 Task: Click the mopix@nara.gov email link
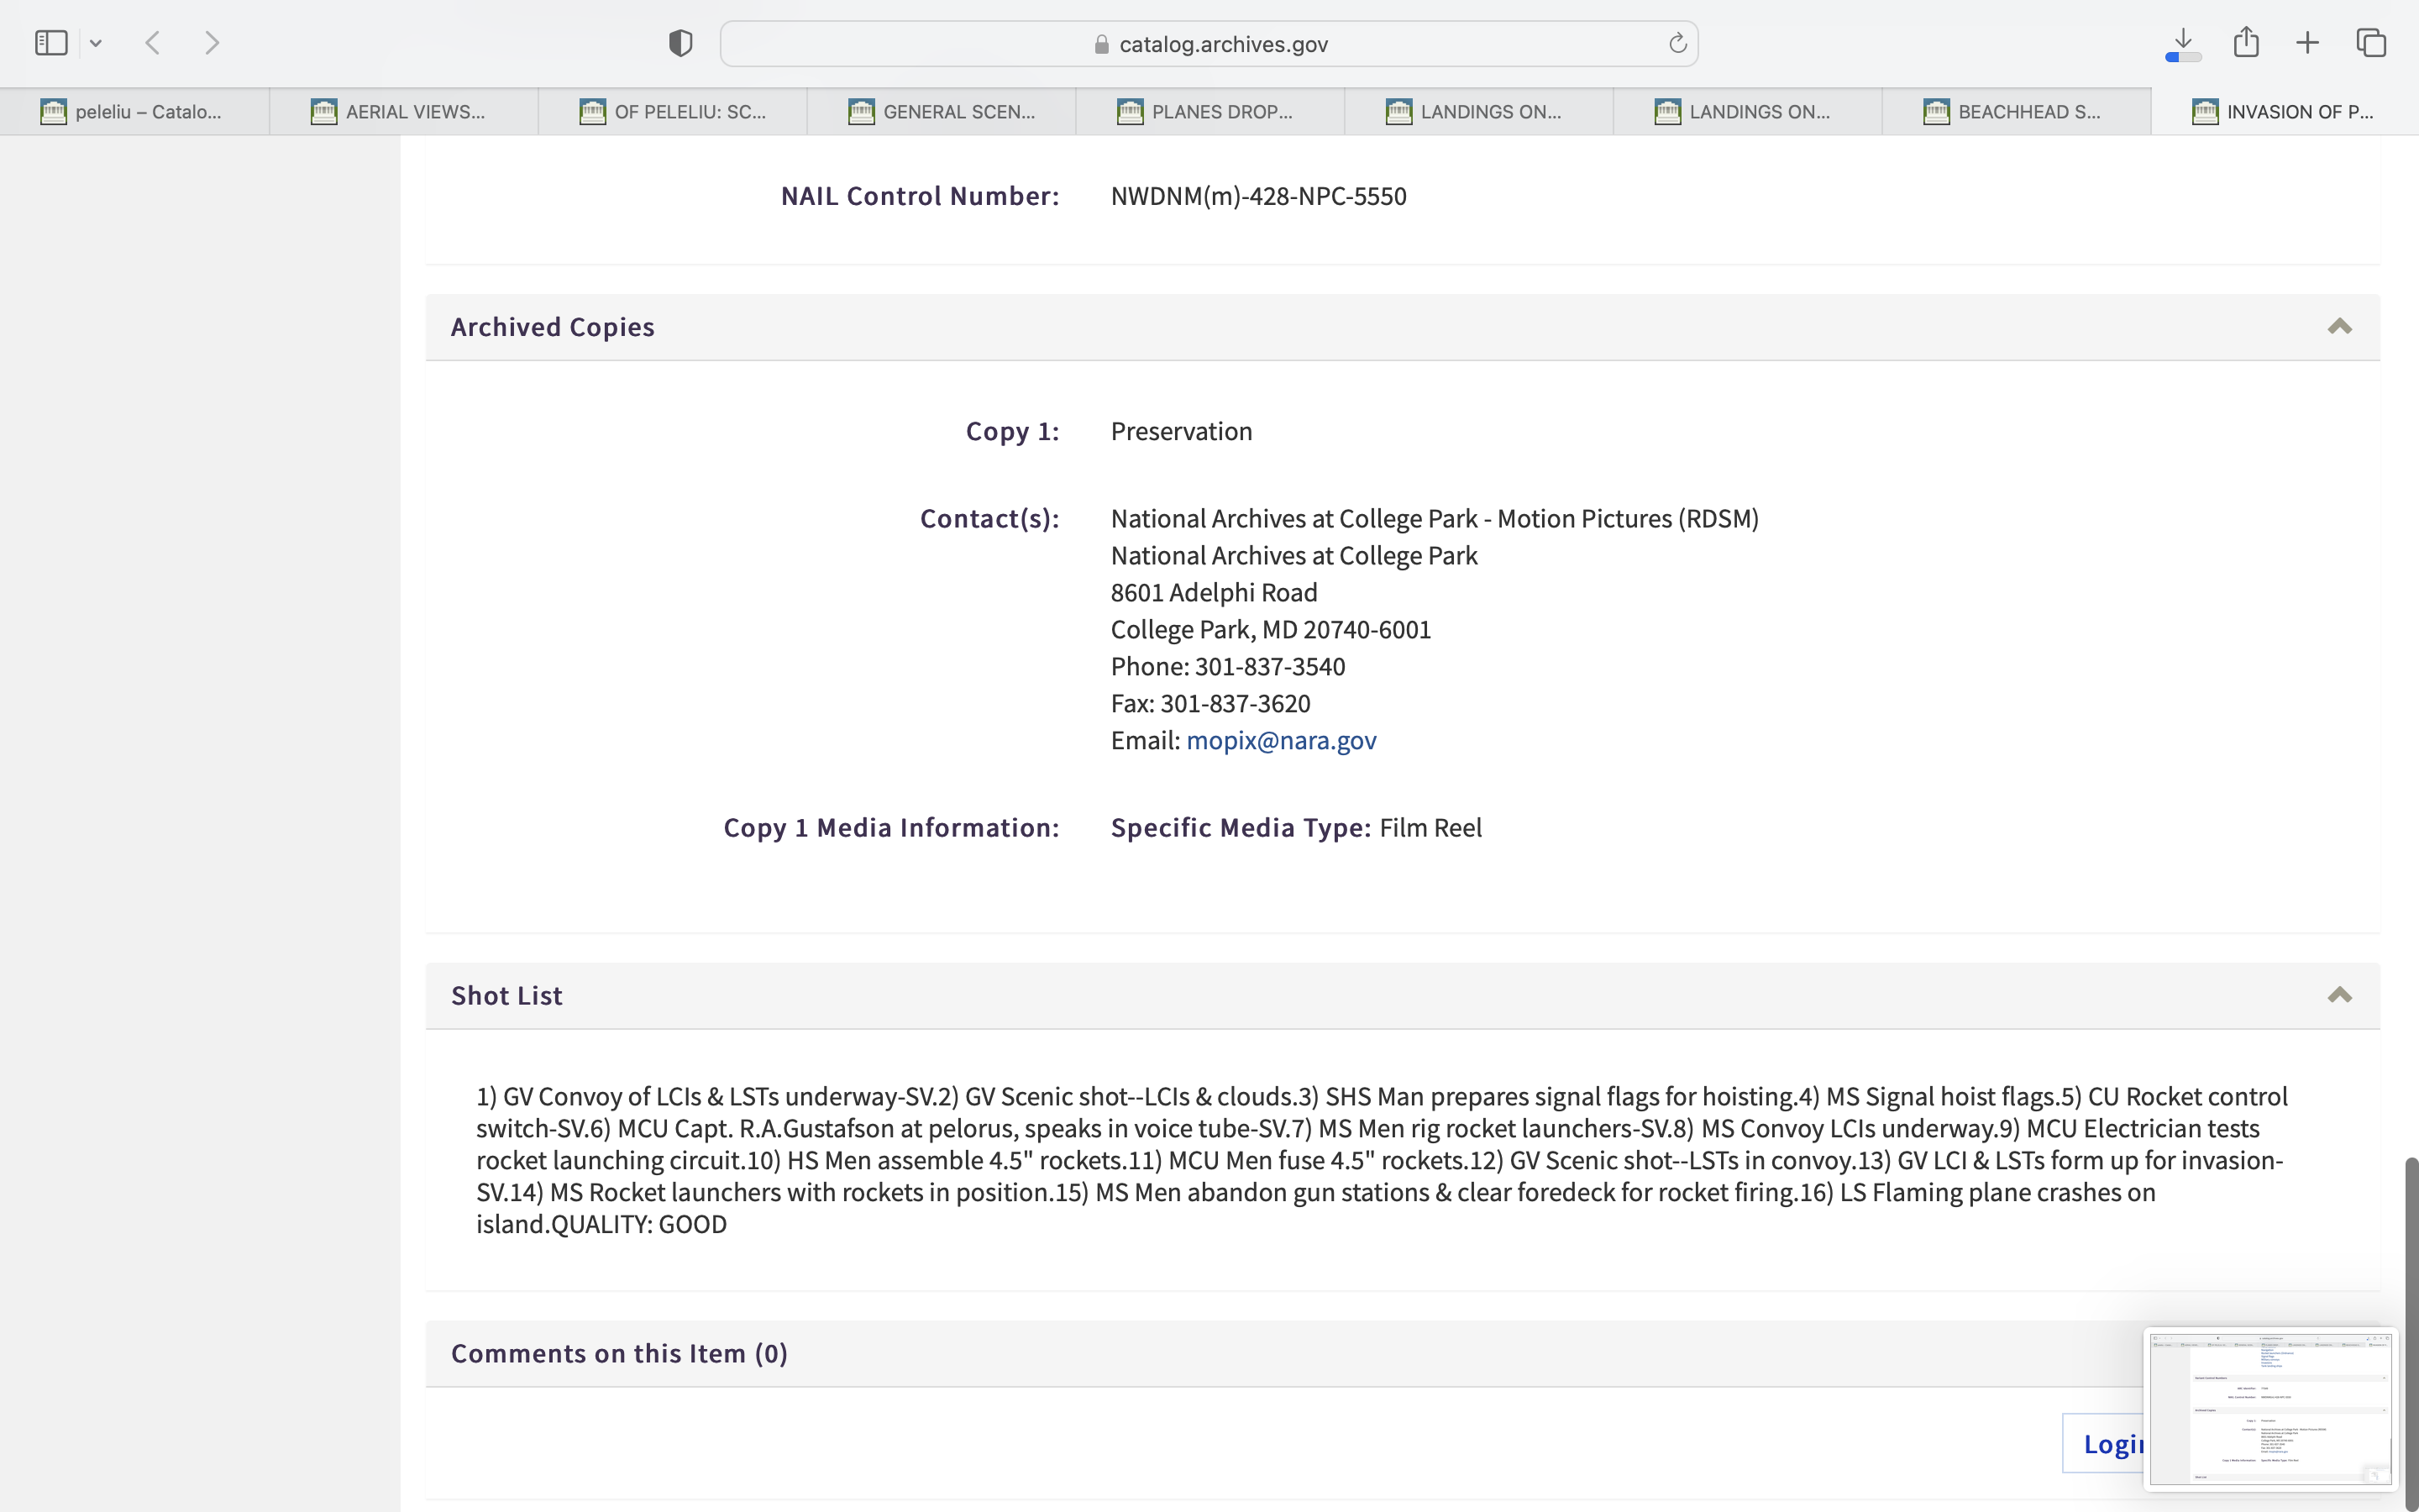point(1280,741)
